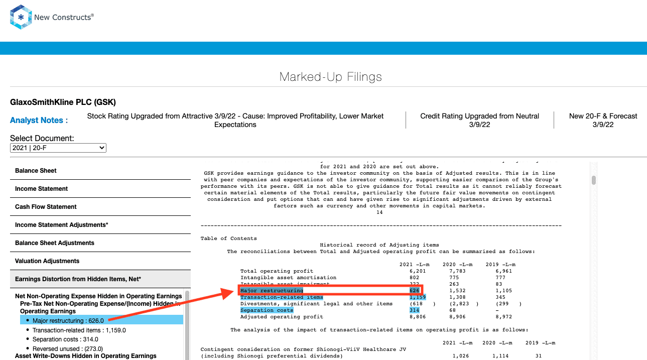This screenshot has height=360, width=647.
Task: Select Transaction-related items : 1,159.0 item
Action: click(79, 330)
